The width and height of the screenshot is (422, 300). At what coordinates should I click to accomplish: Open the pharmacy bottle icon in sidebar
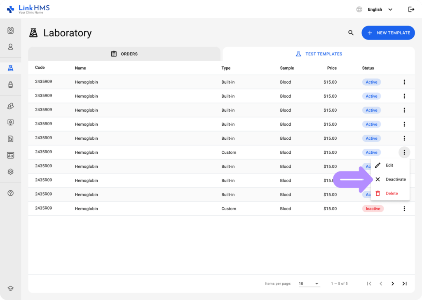point(10,84)
